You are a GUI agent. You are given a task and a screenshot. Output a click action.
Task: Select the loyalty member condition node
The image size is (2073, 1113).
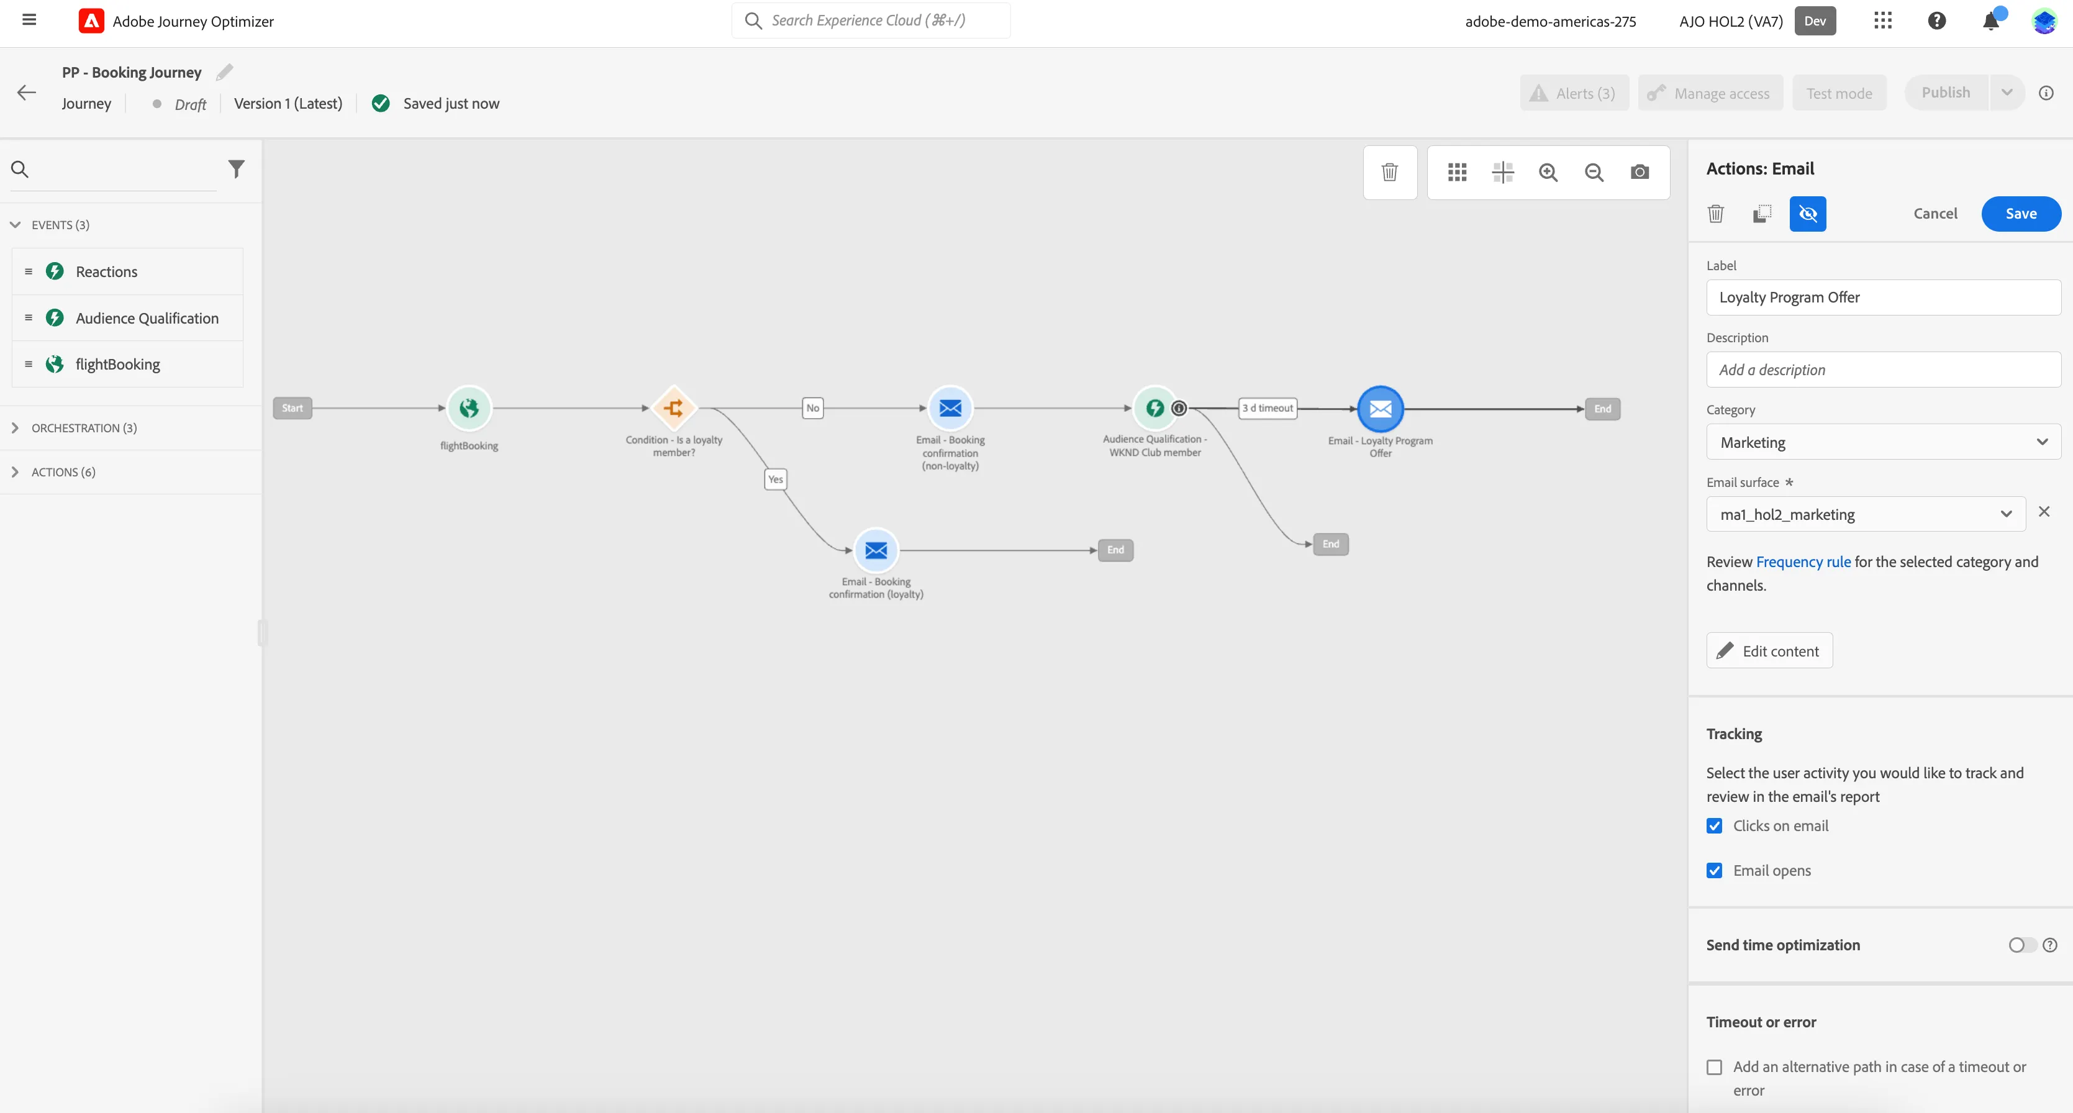click(674, 408)
